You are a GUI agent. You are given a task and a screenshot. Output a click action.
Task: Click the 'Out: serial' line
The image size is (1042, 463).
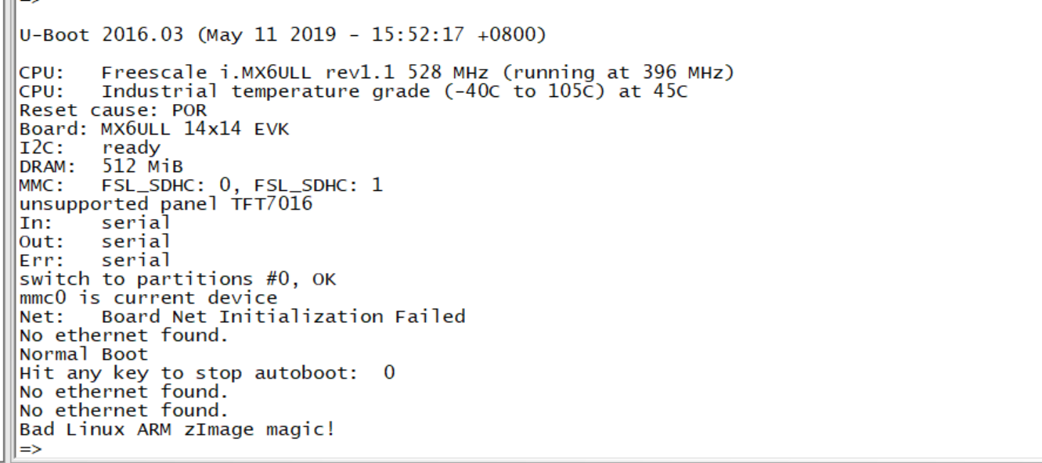[x=95, y=242]
